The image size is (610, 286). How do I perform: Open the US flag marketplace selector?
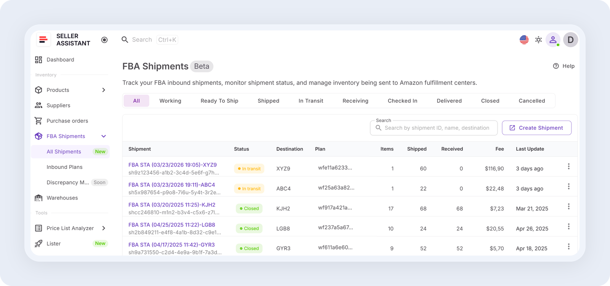524,40
